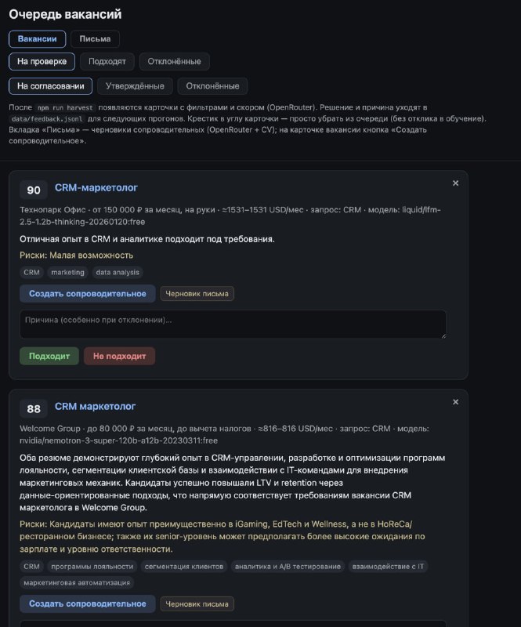Reject the first vacancy with Не подходит
This screenshot has width=521, height=627.
[x=119, y=356]
